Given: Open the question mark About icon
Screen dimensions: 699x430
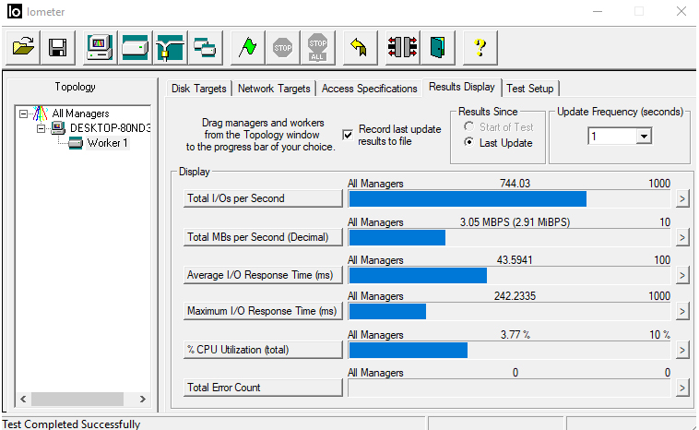Looking at the screenshot, I should click(x=480, y=46).
